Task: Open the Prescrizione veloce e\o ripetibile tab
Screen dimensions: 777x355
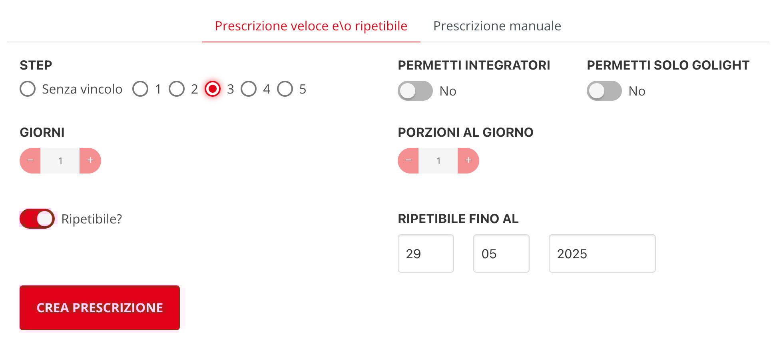Action: tap(311, 26)
